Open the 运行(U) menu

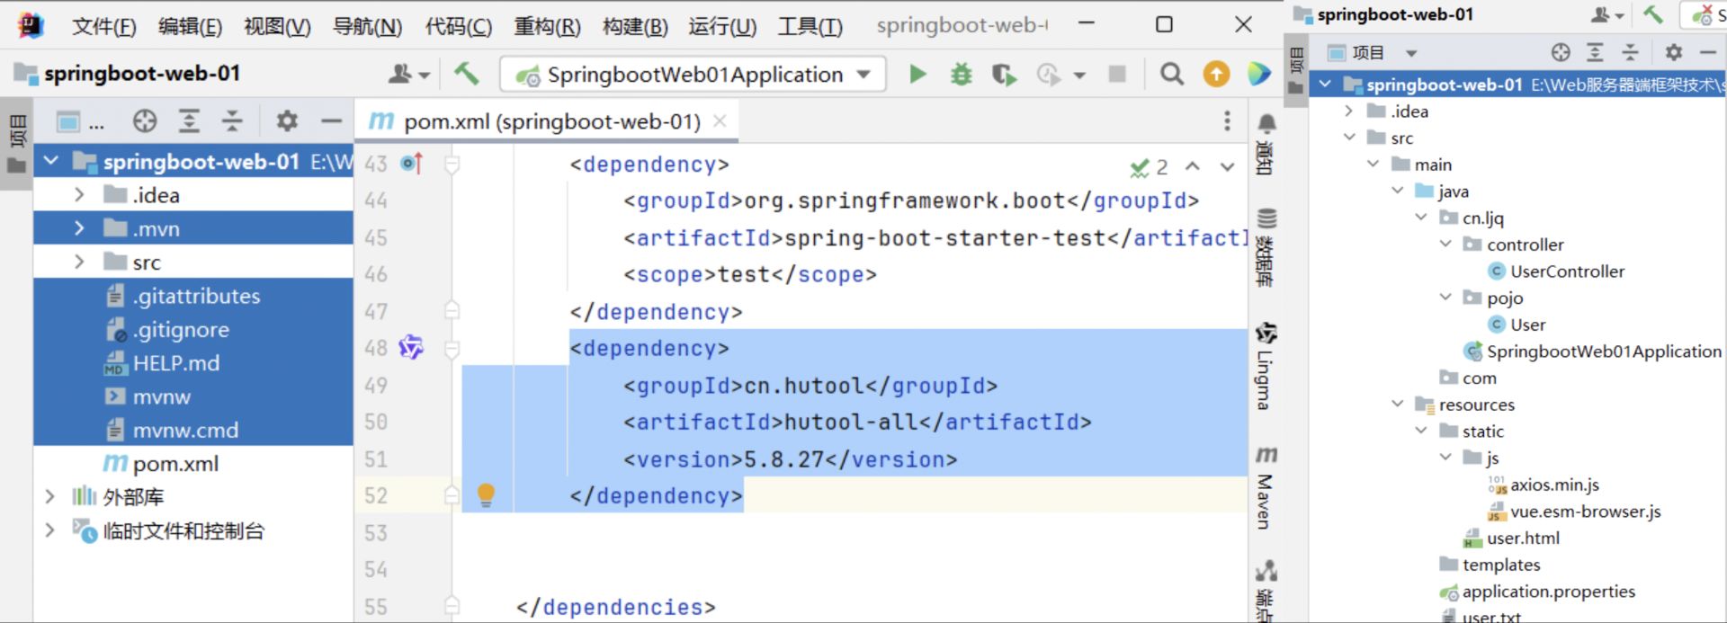pyautogui.click(x=722, y=26)
